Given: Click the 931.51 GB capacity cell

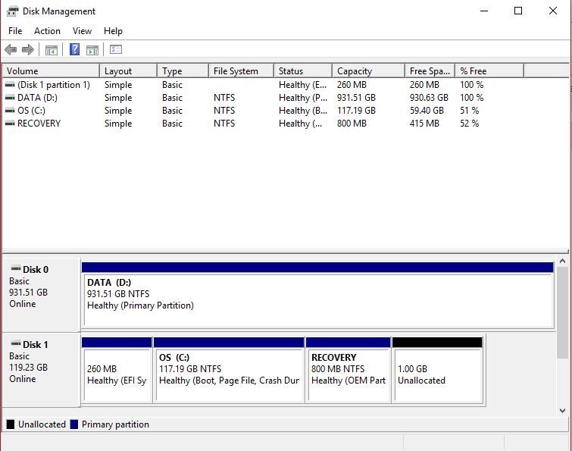Looking at the screenshot, I should click(x=356, y=98).
